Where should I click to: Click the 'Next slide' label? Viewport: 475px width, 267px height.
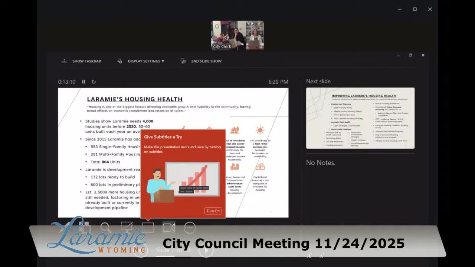coord(318,82)
